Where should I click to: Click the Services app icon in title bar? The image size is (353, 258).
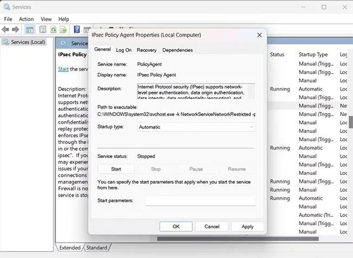coord(7,7)
